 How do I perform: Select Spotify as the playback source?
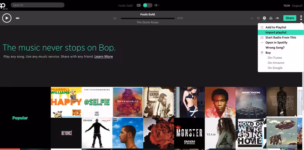264,18
